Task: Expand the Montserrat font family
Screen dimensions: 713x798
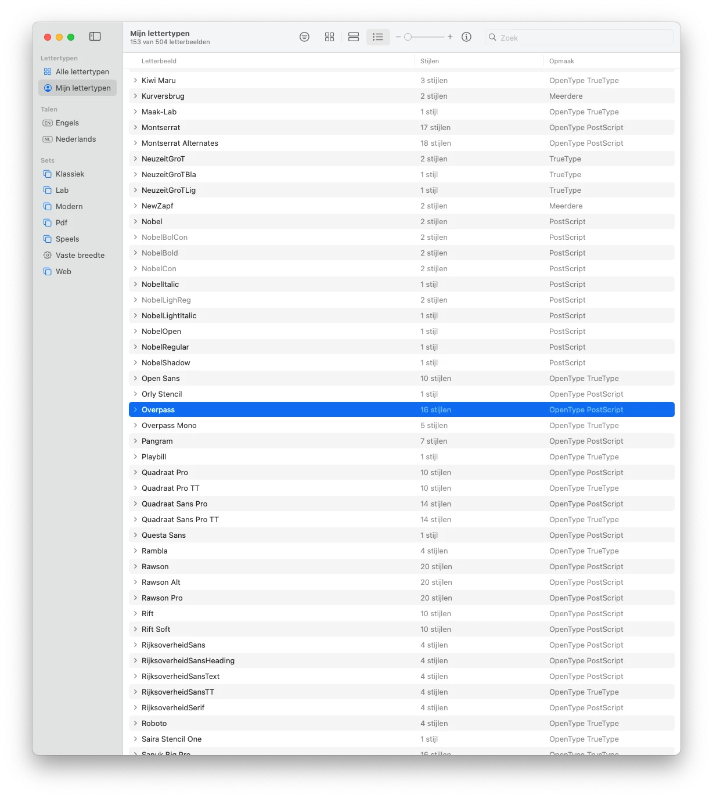Action: pyautogui.click(x=135, y=127)
